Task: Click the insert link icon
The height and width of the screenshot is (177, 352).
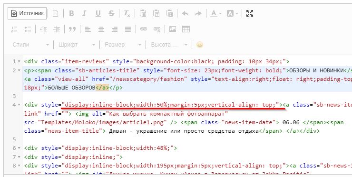Action: (x=144, y=29)
